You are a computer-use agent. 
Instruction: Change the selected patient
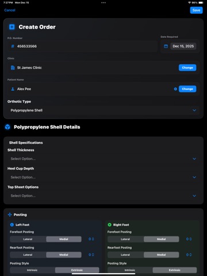187,89
